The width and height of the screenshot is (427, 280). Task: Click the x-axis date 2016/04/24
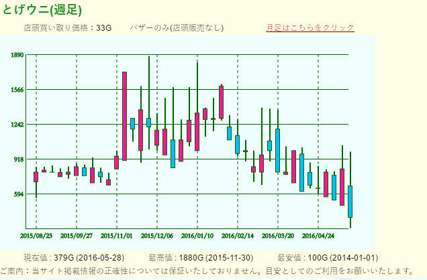(318, 236)
